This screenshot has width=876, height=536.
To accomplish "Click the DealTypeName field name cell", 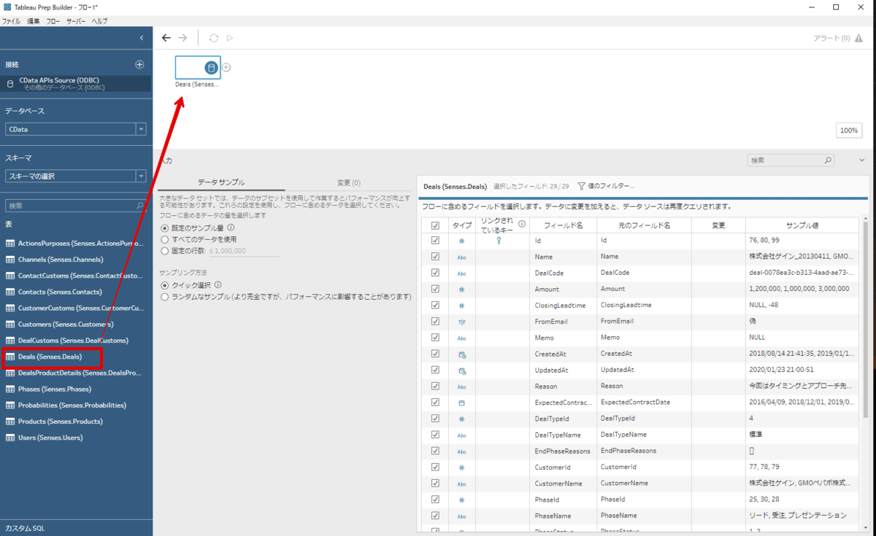I will pos(563,435).
